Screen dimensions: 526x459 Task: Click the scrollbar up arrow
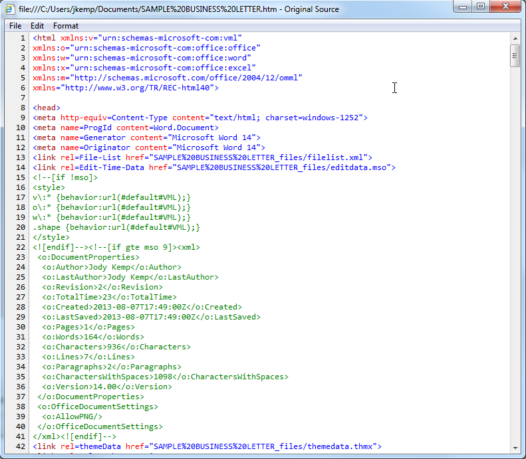[x=515, y=38]
